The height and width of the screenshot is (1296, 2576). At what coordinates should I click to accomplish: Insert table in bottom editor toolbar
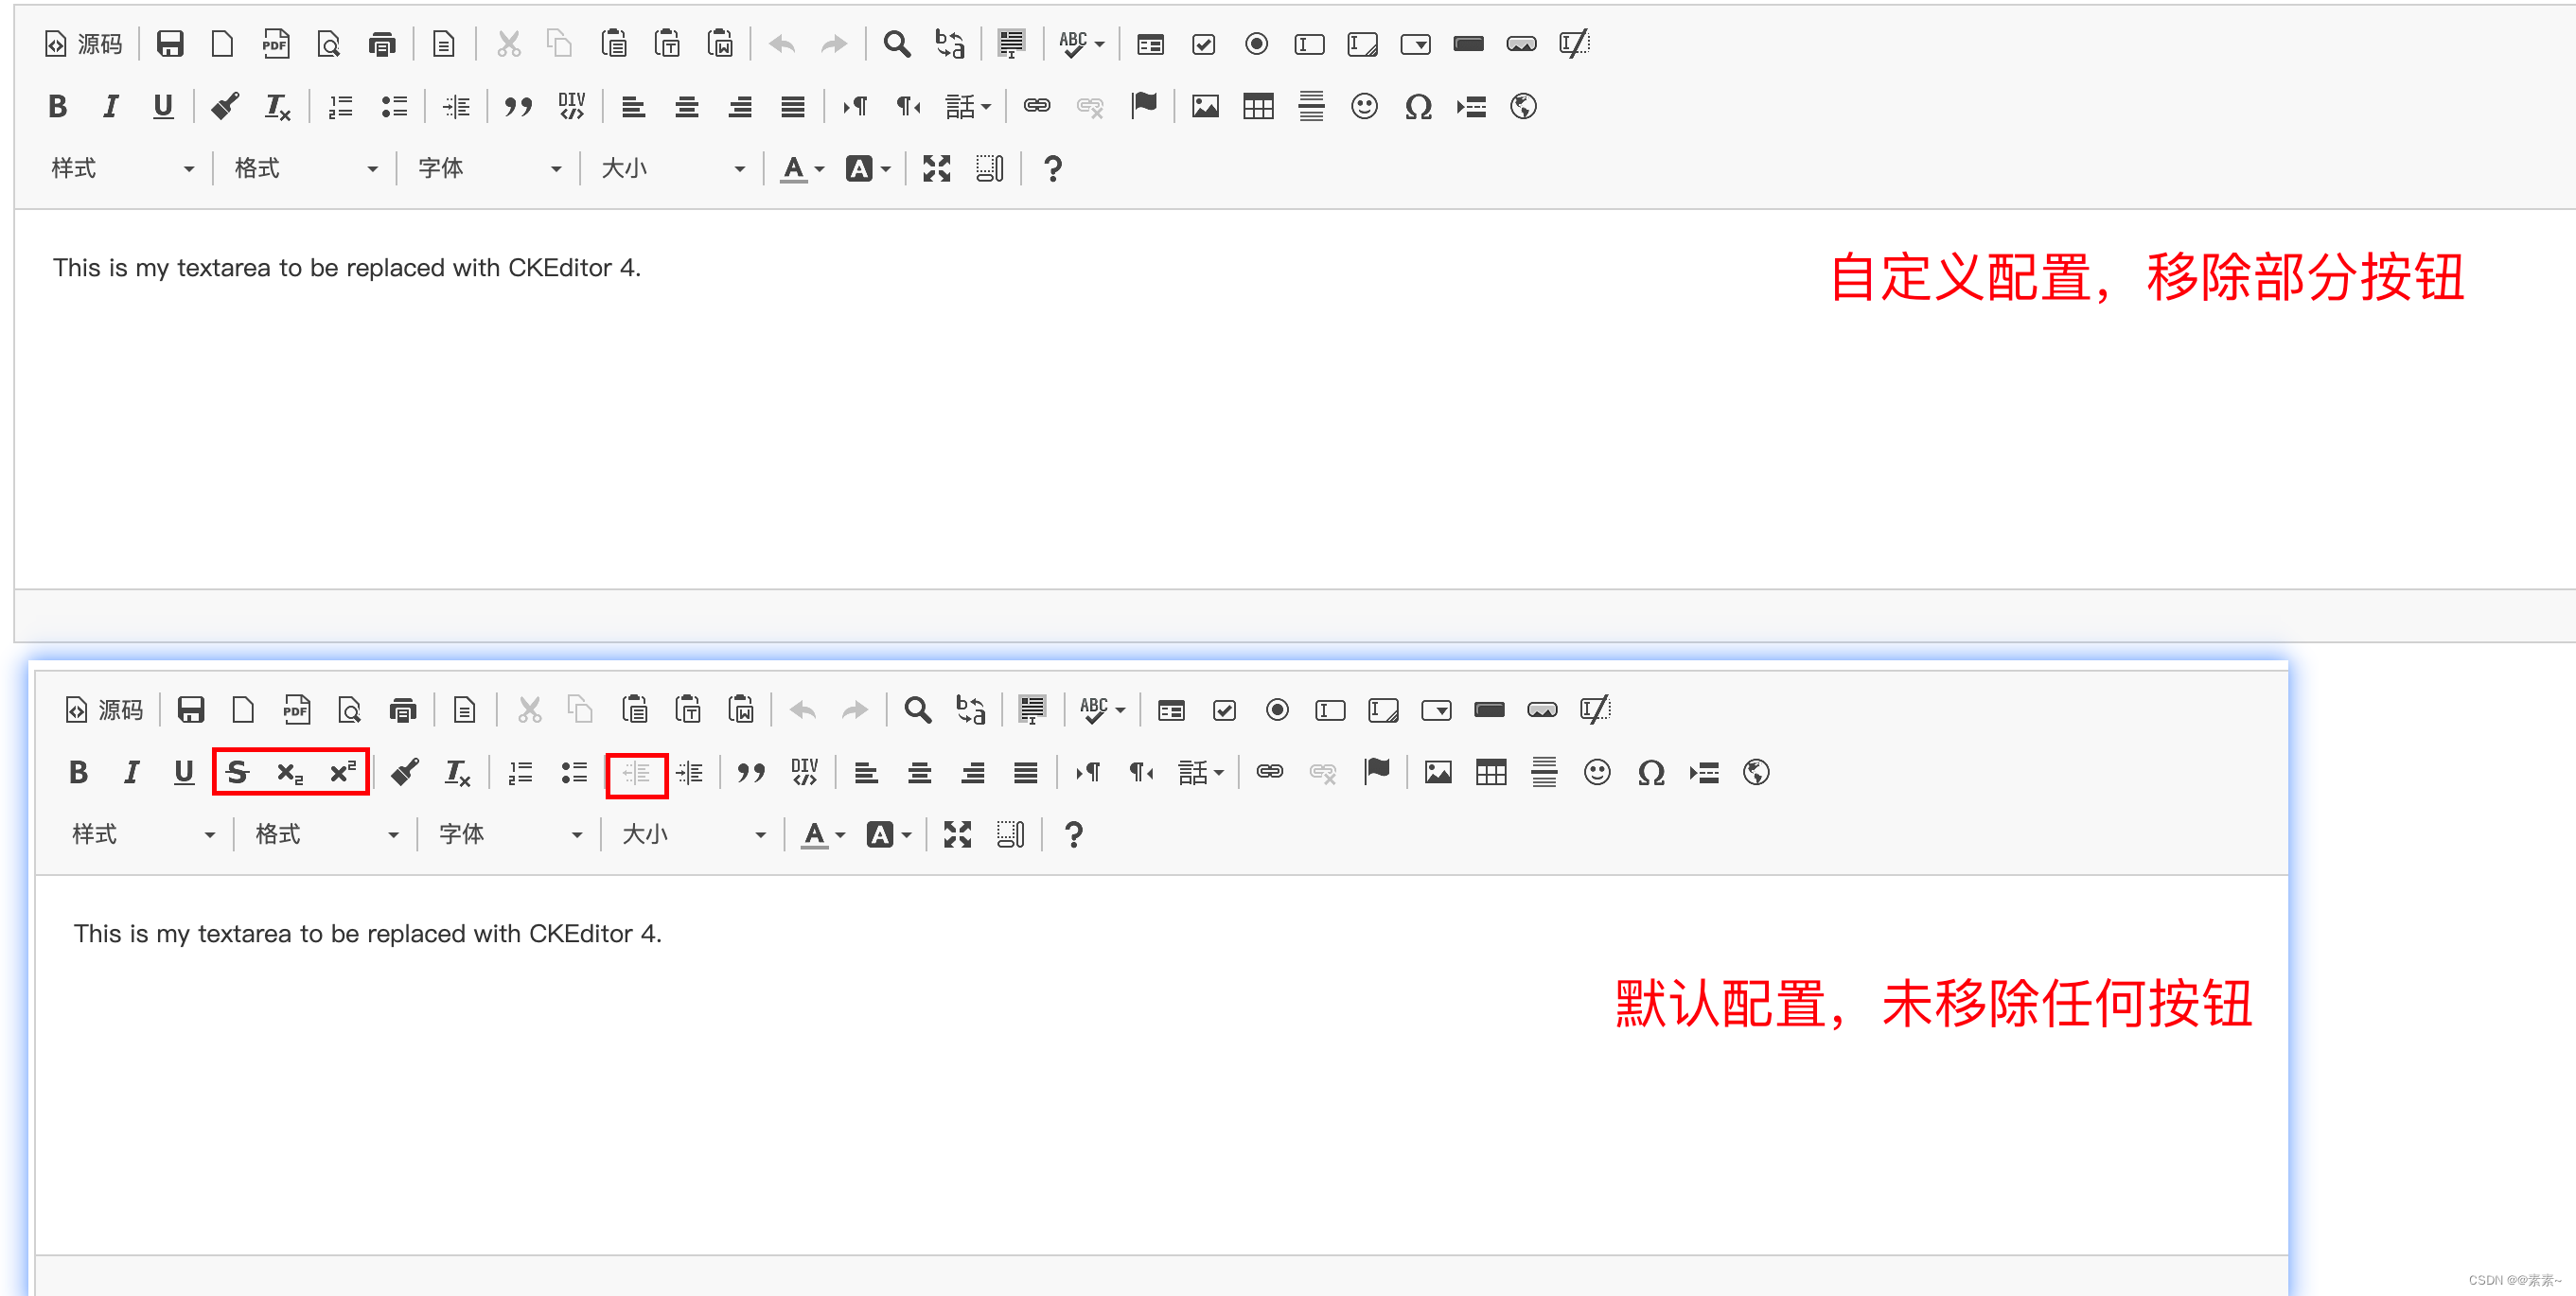(x=1490, y=771)
